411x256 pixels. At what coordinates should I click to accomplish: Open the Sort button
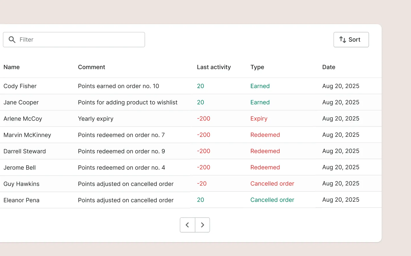(x=351, y=40)
